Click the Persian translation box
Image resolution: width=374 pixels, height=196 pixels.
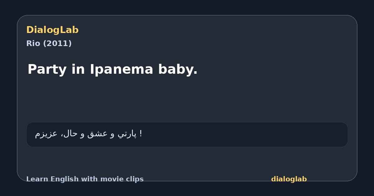[x=187, y=134]
